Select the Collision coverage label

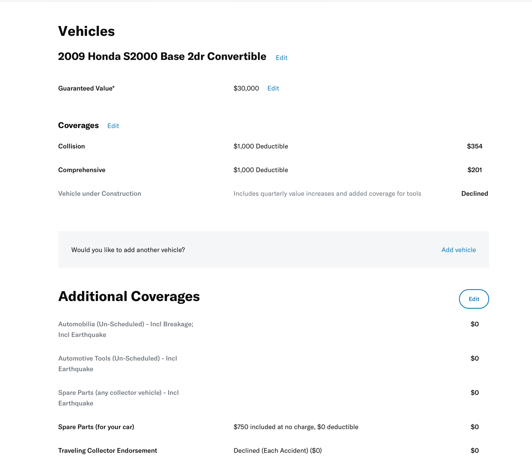point(72,146)
